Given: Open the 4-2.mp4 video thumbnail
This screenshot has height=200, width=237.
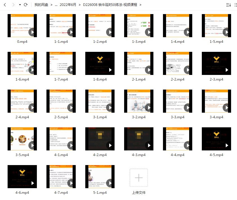Looking at the screenshot, I should 100,139.
